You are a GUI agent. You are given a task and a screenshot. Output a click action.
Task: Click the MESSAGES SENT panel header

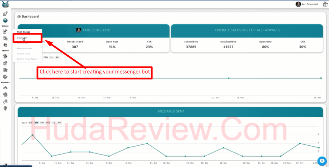[x=170, y=112]
